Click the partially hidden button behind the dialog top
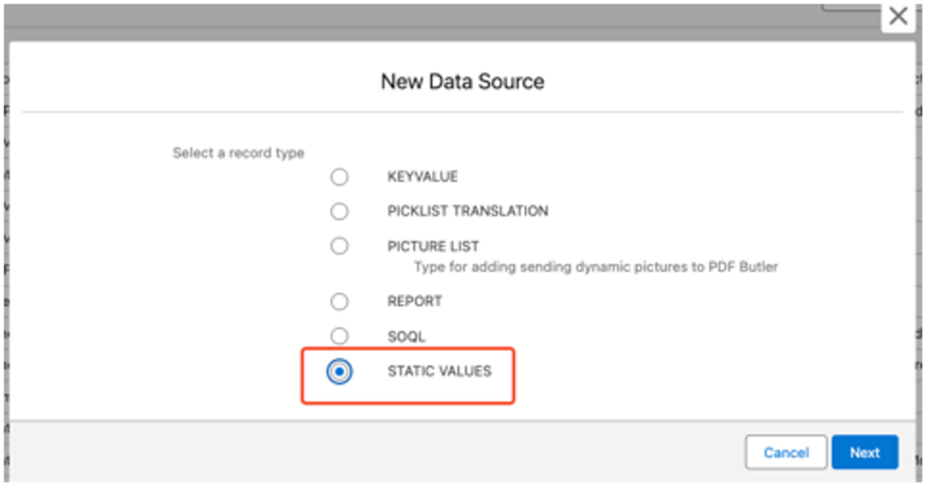Image resolution: width=927 pixels, height=487 pixels. pyautogui.click(x=851, y=6)
